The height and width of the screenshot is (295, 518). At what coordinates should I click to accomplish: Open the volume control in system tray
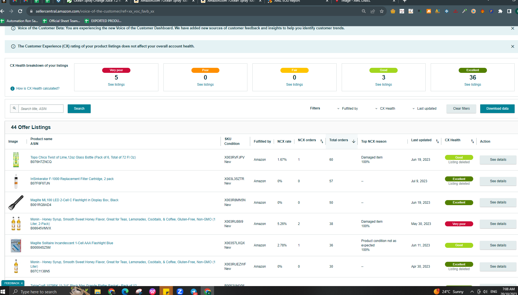point(485,292)
